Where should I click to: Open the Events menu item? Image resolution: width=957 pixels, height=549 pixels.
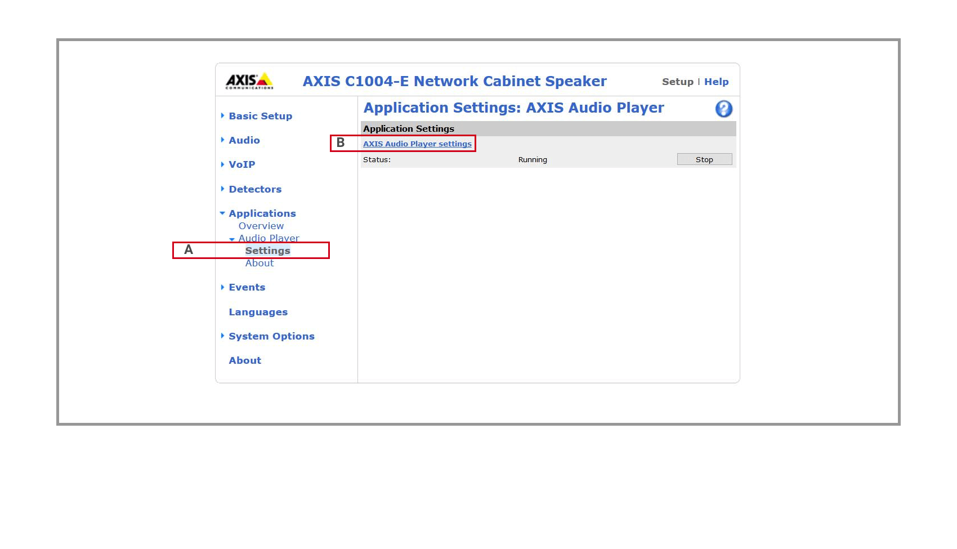(x=247, y=287)
